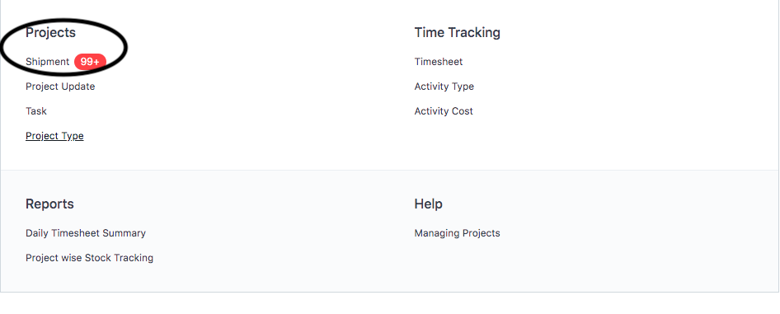Open the underlined Project Type link

tap(54, 136)
